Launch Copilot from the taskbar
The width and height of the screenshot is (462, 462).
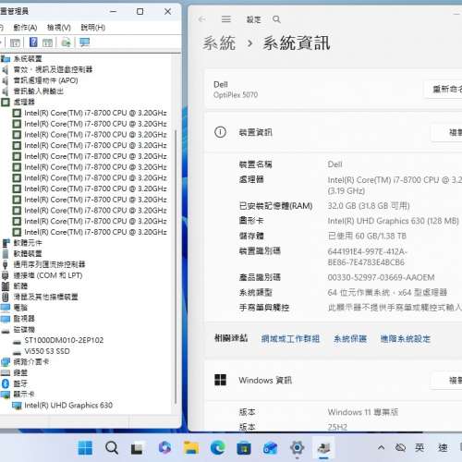click(164, 447)
